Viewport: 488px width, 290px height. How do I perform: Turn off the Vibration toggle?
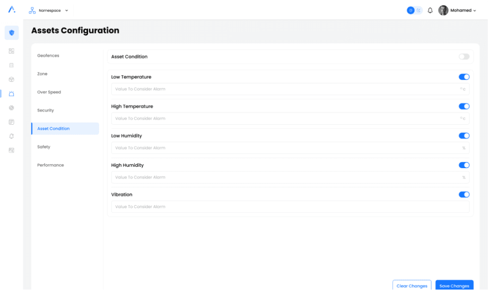coord(464,194)
